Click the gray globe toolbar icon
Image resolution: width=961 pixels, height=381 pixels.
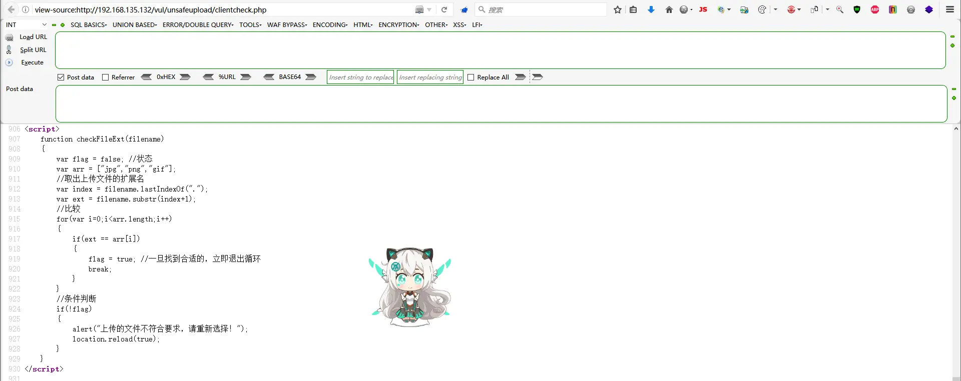coord(684,9)
